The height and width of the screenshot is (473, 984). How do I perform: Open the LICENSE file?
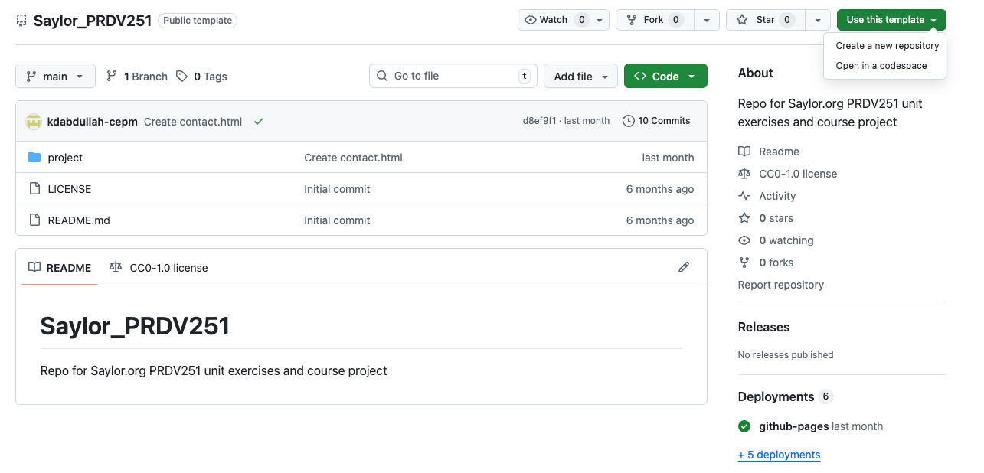point(70,189)
